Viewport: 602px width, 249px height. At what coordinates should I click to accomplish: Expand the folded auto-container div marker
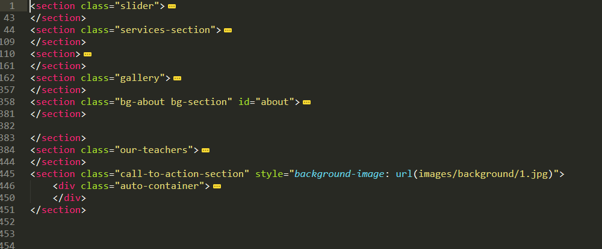(x=217, y=186)
